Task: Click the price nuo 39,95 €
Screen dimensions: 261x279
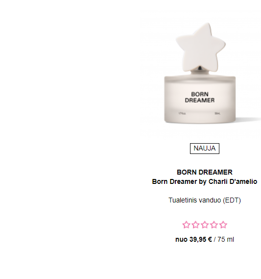Action: (x=193, y=239)
